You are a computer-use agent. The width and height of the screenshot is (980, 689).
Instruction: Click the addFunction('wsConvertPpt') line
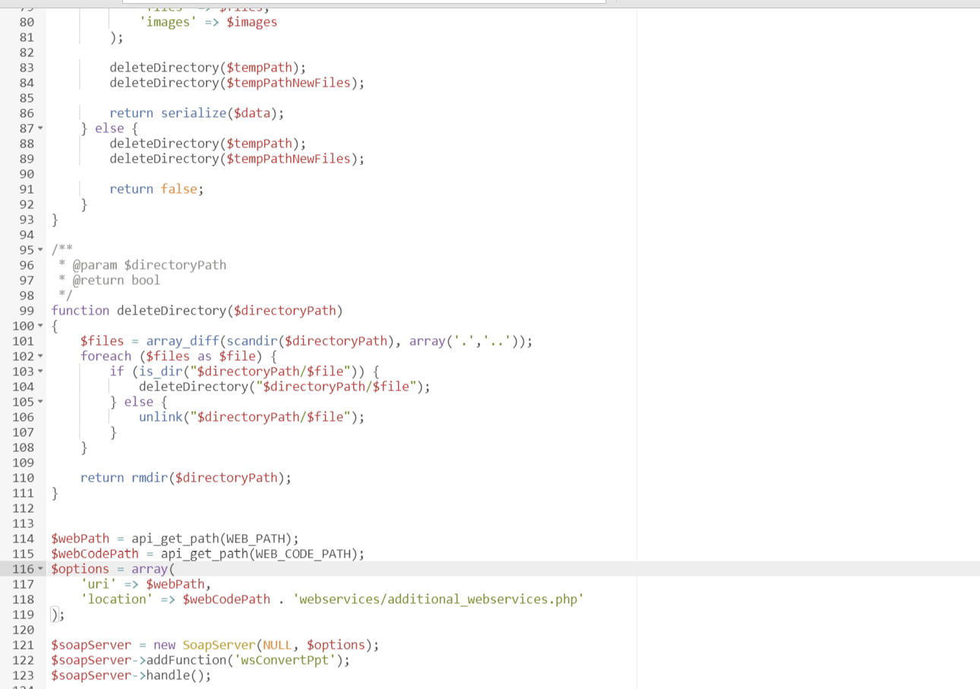click(x=201, y=660)
